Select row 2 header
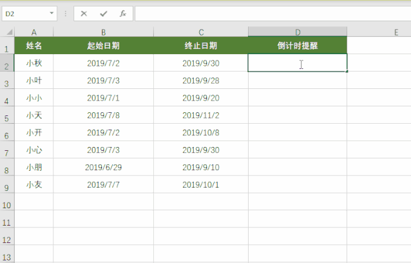 click(x=7, y=63)
